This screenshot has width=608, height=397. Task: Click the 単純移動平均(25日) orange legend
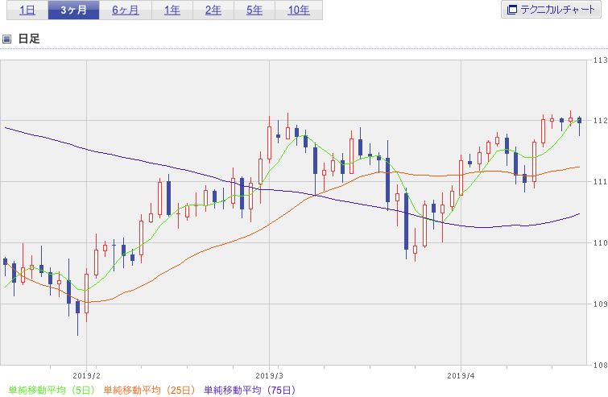[149, 390]
